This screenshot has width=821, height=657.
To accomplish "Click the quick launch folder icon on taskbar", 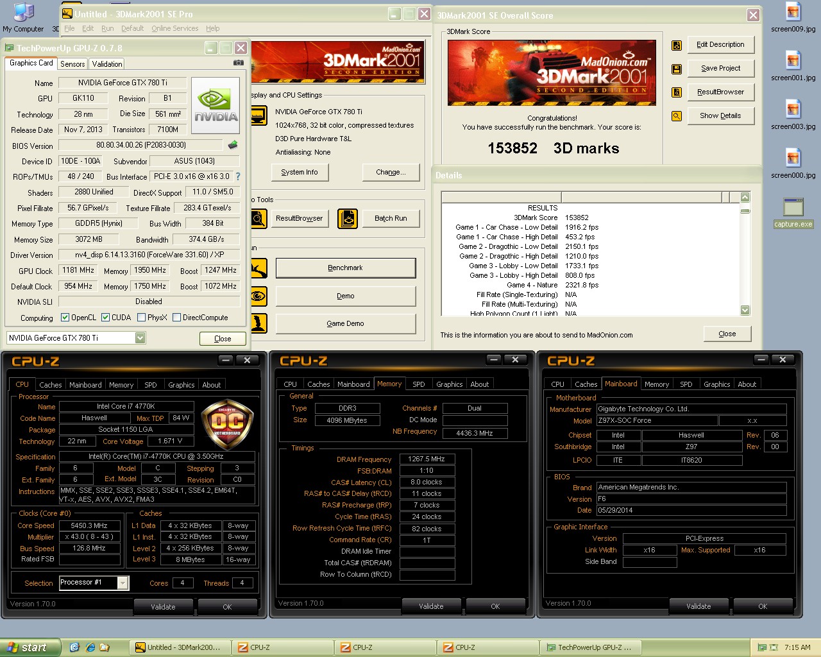I will coord(105,647).
